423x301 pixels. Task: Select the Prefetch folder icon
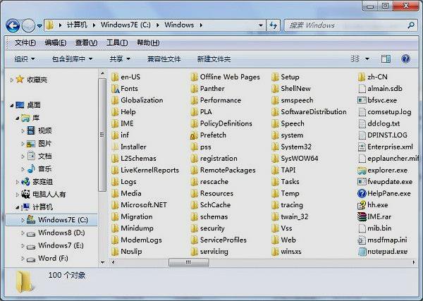pos(195,135)
